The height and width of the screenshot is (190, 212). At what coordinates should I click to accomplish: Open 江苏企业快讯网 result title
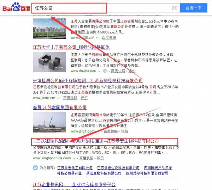(x=74, y=185)
